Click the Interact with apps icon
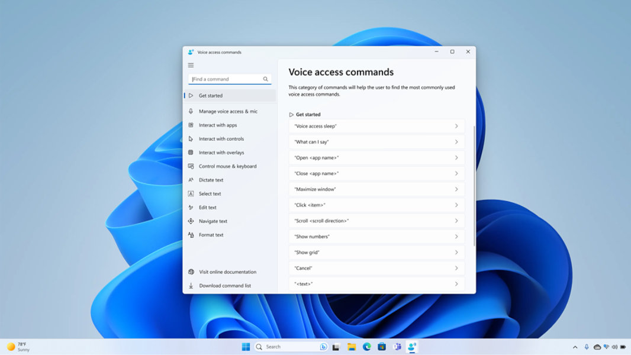The width and height of the screenshot is (631, 355). [x=191, y=125]
